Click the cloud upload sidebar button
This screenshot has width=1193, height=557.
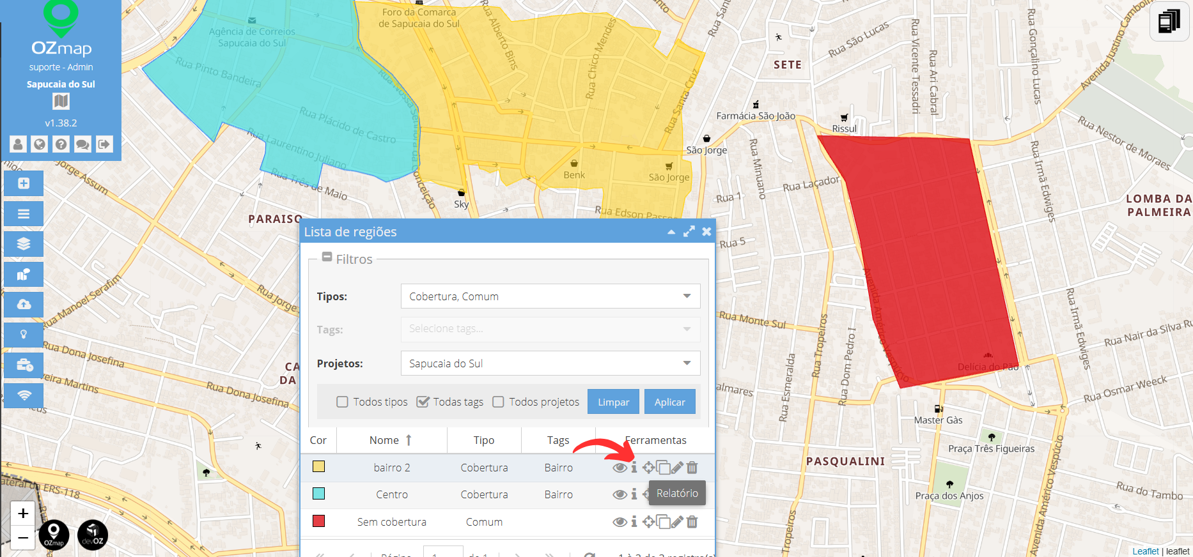(24, 305)
